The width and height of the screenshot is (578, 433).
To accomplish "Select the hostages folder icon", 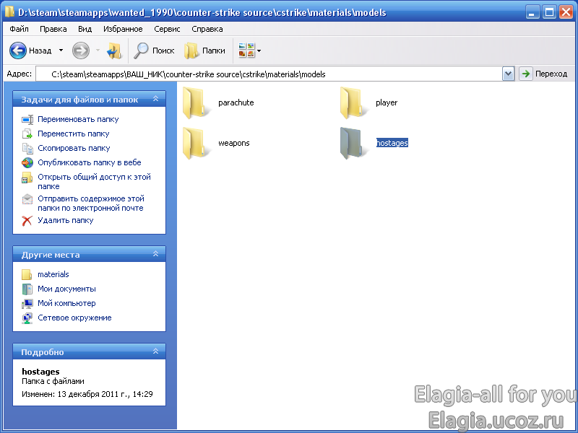I will [x=353, y=143].
